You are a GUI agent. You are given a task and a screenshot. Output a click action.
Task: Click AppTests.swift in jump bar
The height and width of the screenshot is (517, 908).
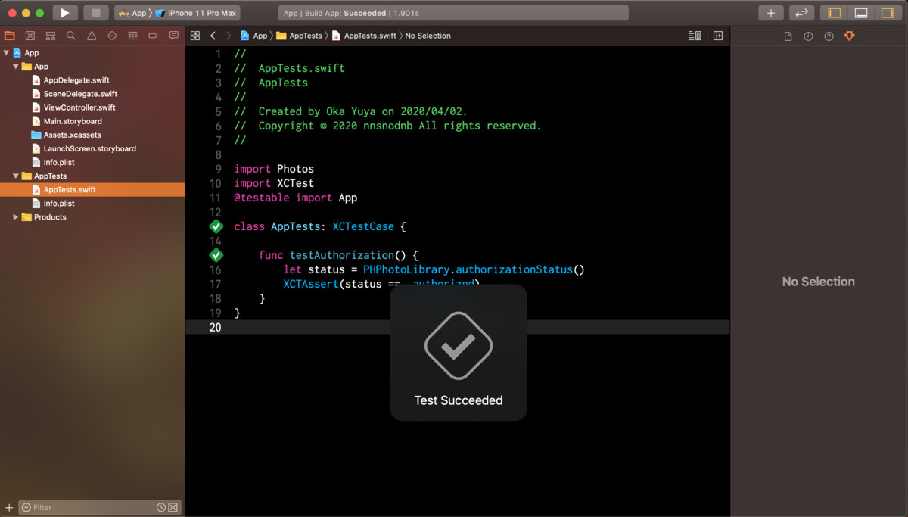[x=364, y=36]
